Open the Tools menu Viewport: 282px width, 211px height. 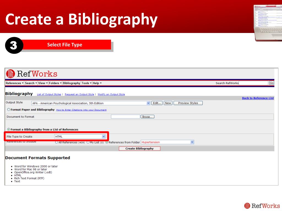[x=86, y=83]
